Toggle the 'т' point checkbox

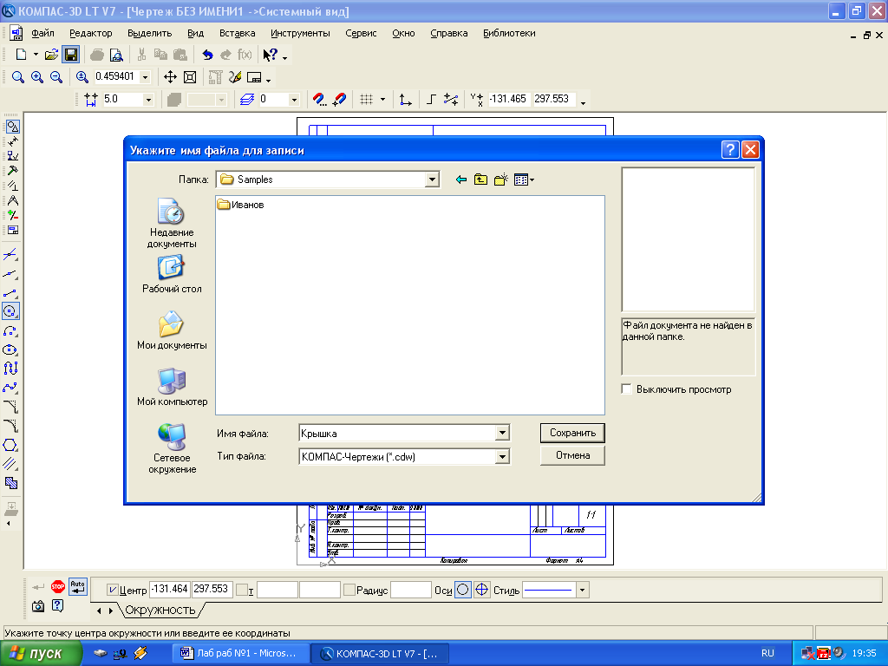click(242, 590)
